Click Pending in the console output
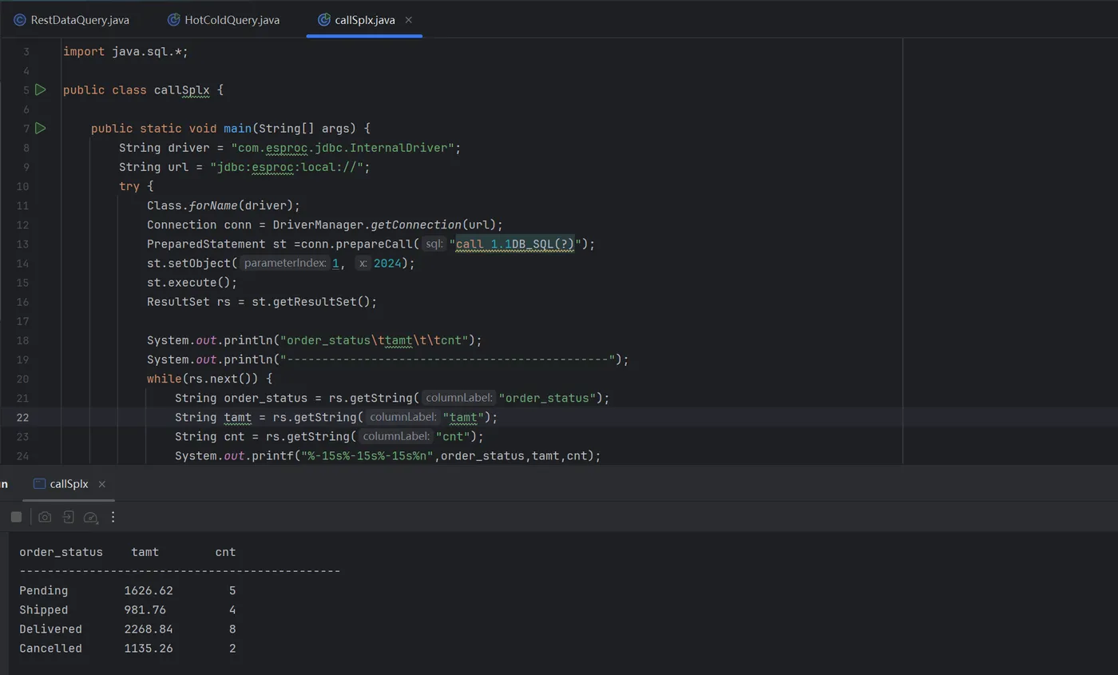1118x675 pixels. click(x=44, y=590)
